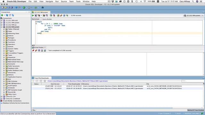
Task: Click the macOS Spotlight search icon
Action: coord(193,1)
